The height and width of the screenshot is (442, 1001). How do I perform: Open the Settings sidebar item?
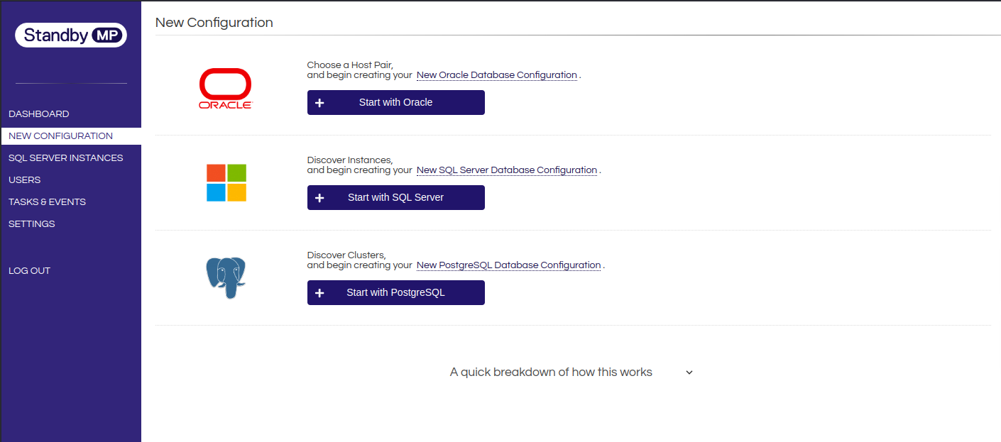pyautogui.click(x=31, y=223)
